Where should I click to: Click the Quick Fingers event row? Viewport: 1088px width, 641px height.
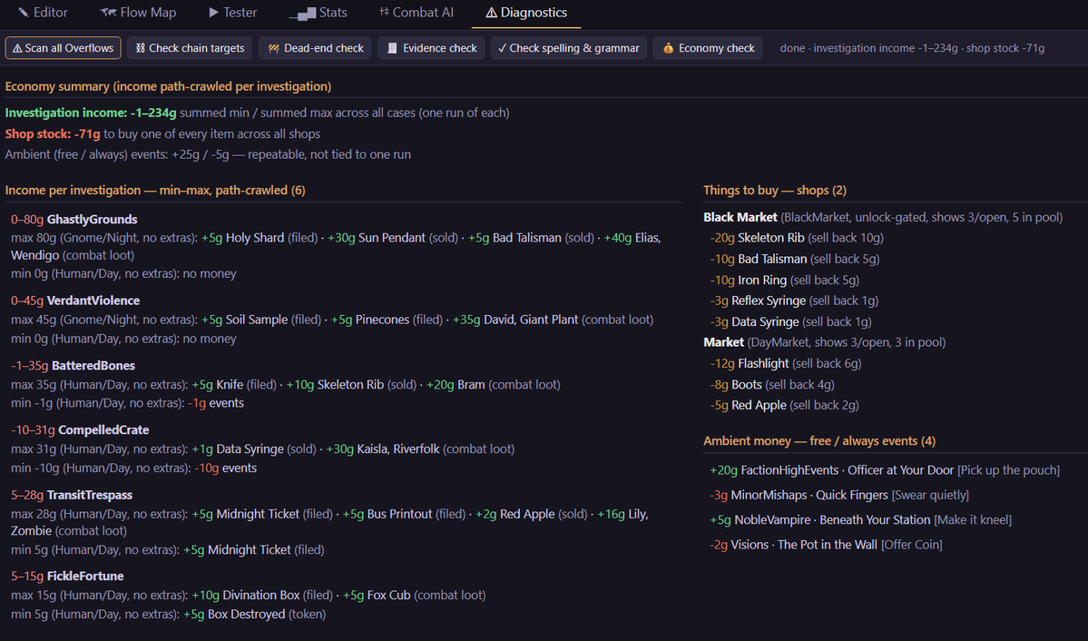[838, 495]
